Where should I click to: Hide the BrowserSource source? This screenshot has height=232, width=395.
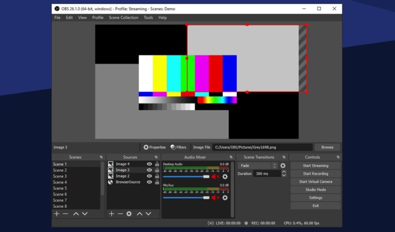pos(150,182)
